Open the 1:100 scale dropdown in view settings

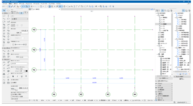click(x=164, y=86)
